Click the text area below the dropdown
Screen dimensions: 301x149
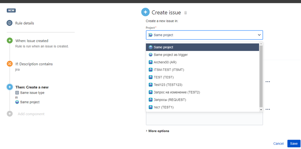(x=205, y=119)
